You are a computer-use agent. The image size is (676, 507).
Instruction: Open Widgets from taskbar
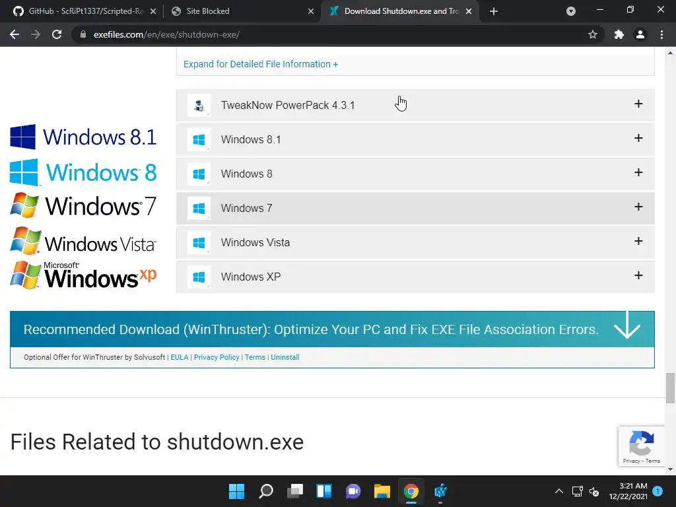pyautogui.click(x=323, y=491)
